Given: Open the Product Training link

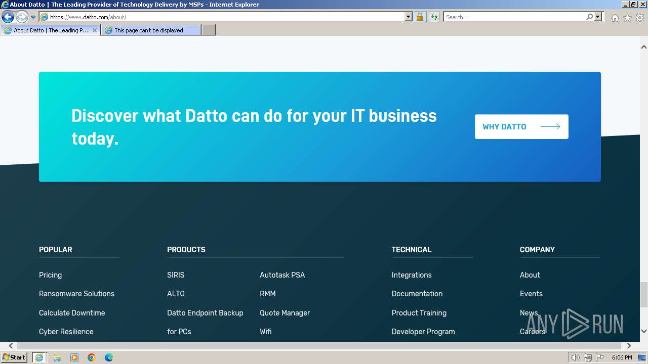Looking at the screenshot, I should point(419,313).
